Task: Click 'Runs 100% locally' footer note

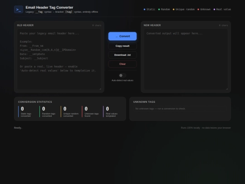Action: [x=206, y=128]
